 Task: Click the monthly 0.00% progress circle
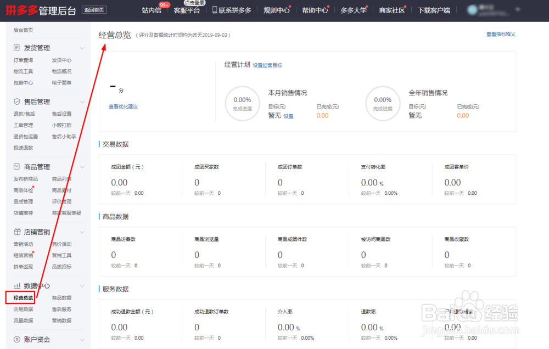pos(242,104)
